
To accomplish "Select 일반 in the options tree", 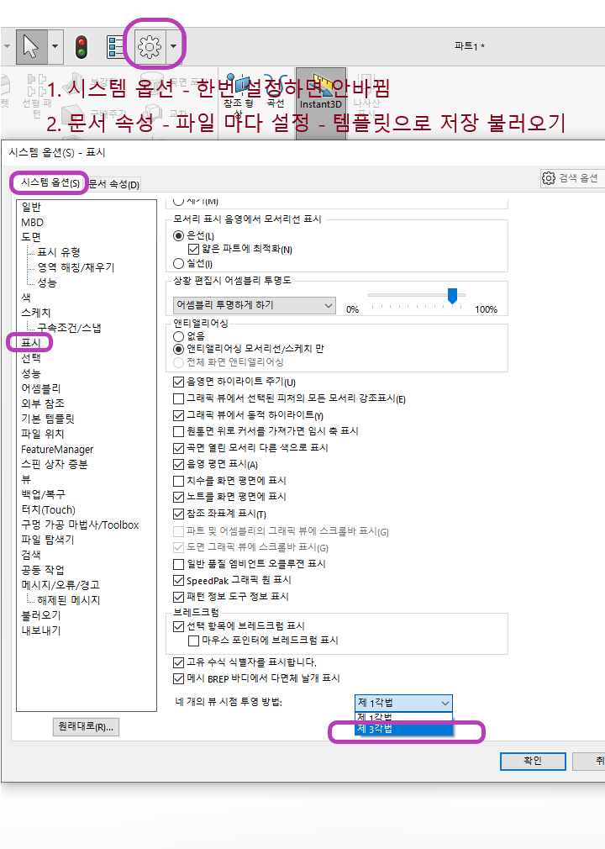I will click(x=31, y=208).
